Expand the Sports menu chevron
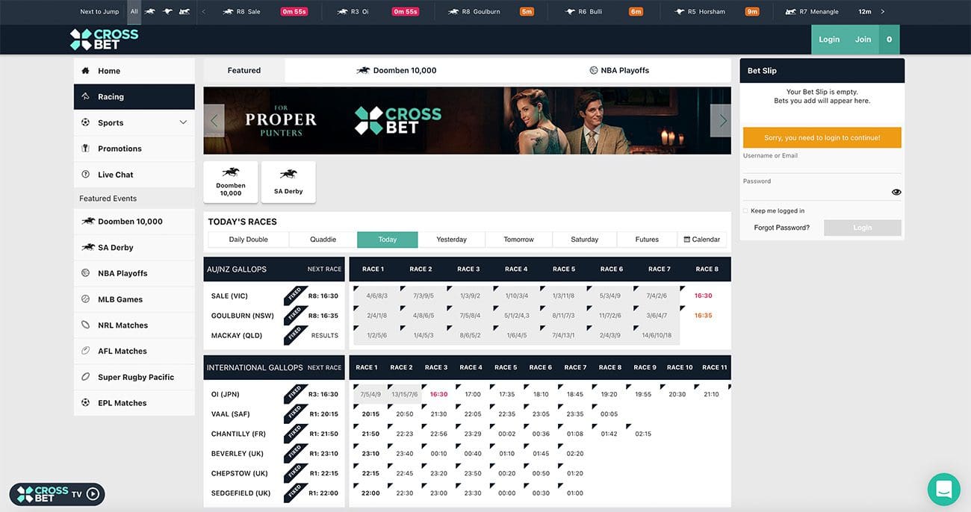This screenshot has height=512, width=971. point(183,122)
